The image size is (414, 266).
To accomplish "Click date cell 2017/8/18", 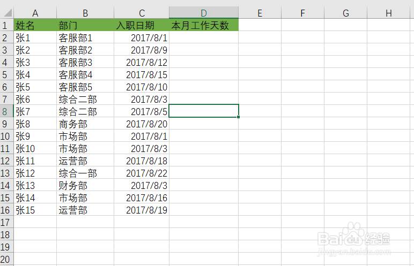I will pos(142,160).
